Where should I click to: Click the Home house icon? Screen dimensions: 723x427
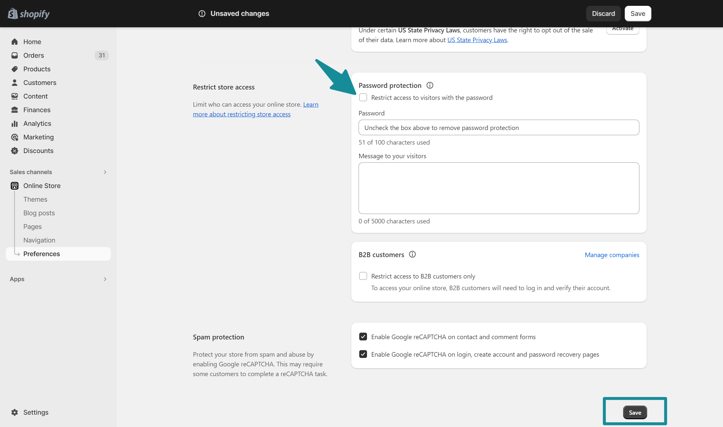click(x=15, y=42)
